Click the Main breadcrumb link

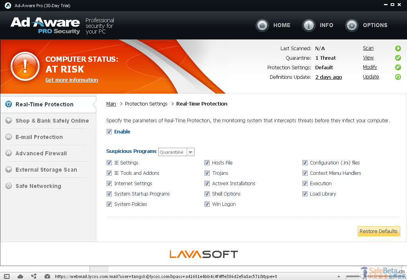click(111, 104)
